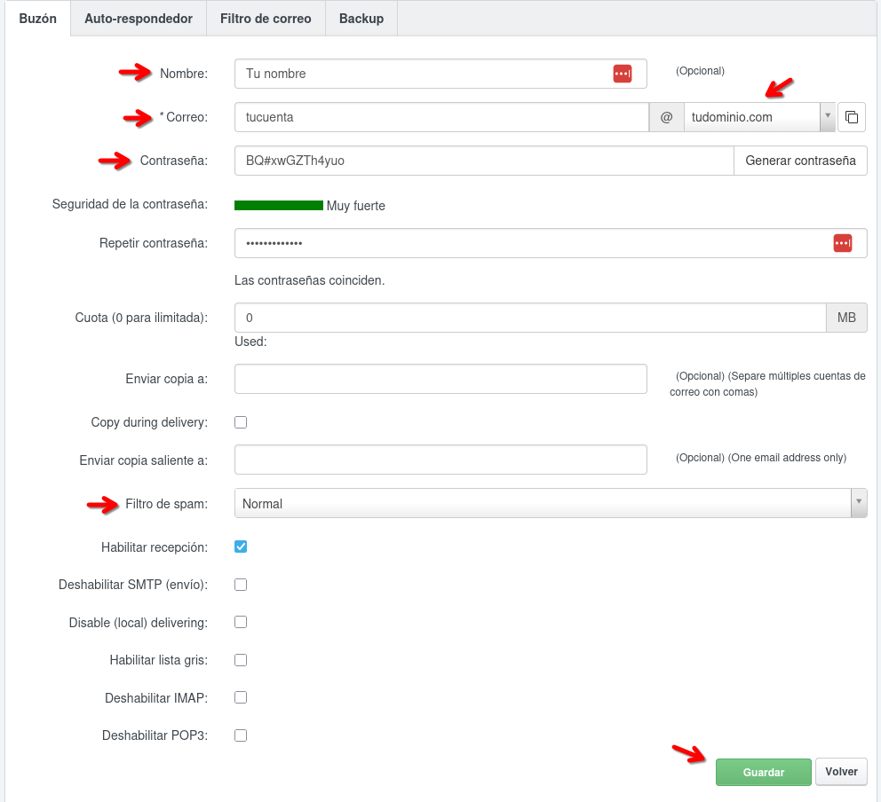Click password manager icon in Nombre field
This screenshot has width=881, height=802.
point(622,74)
